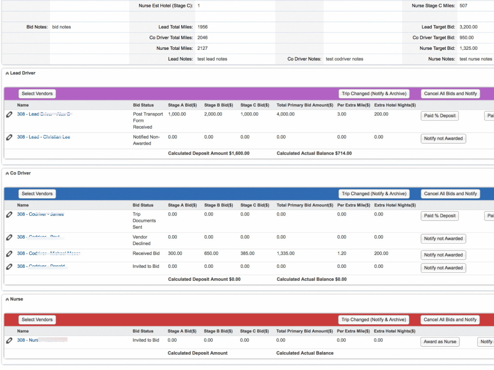Click 'Vendor Declined' bid status
Screen dimensions: 494x370
point(141,240)
